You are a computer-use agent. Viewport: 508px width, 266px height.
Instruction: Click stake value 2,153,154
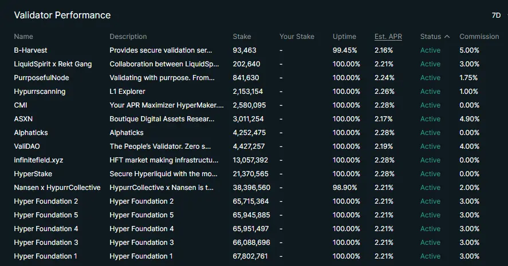coord(247,92)
